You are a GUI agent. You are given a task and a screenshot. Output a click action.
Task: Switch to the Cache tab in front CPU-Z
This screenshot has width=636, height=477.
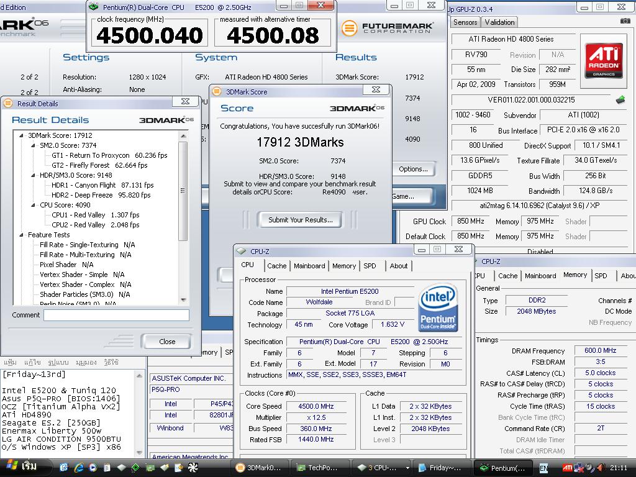point(276,266)
